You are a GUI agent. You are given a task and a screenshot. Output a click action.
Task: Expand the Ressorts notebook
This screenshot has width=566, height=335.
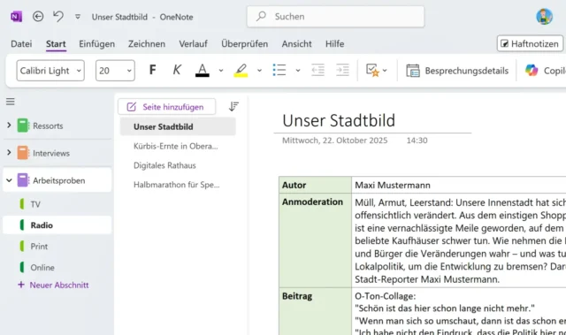[9, 126]
